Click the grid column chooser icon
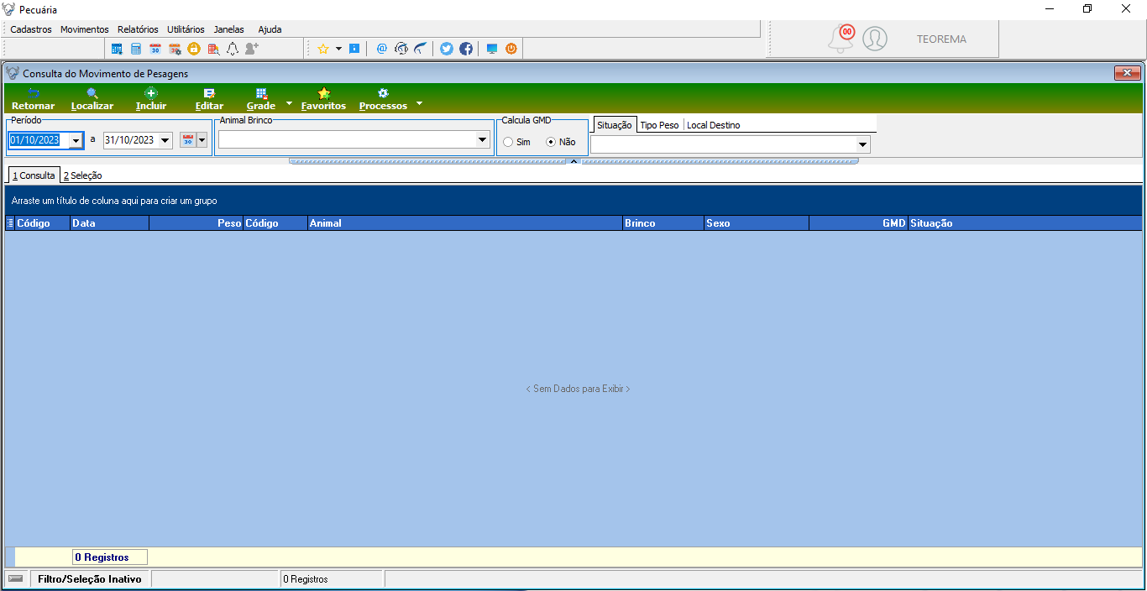The width and height of the screenshot is (1147, 591). [x=10, y=223]
